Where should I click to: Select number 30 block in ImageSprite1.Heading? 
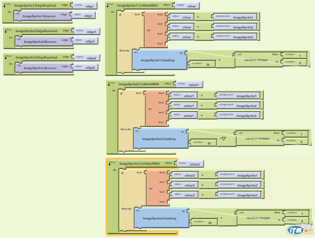(x=202, y=64)
